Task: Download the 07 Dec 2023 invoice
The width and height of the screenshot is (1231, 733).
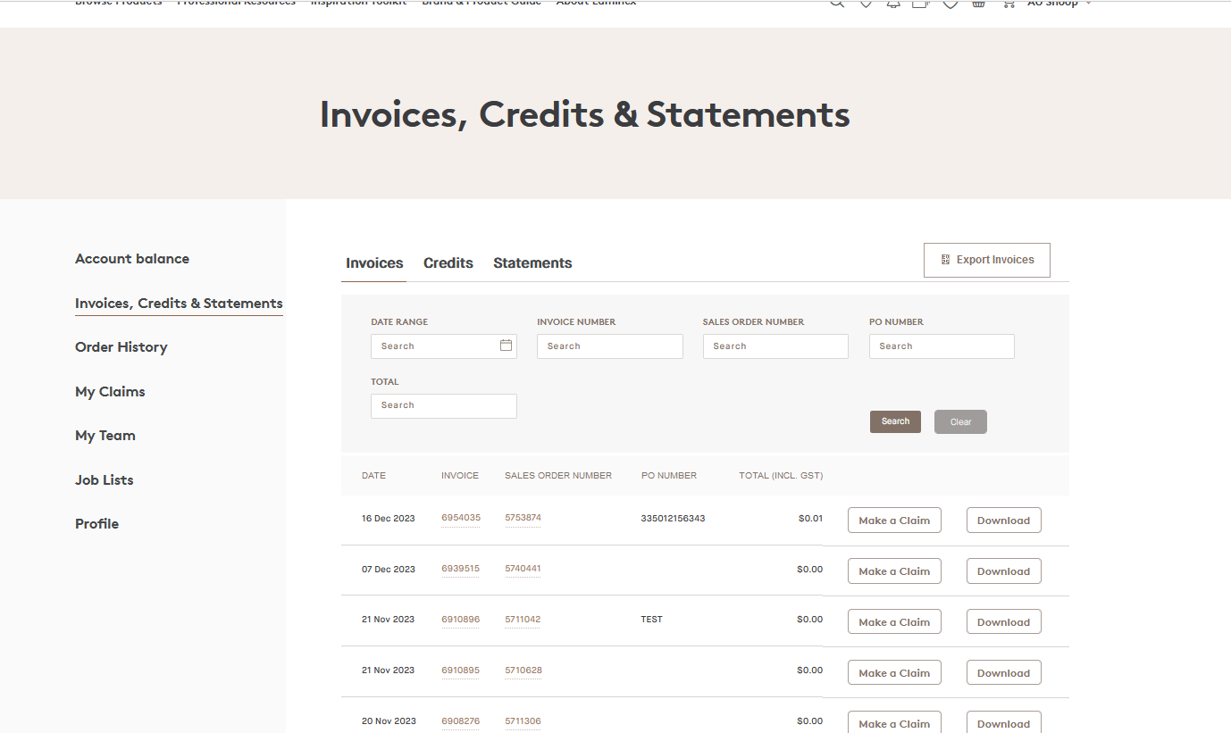Action: [1003, 571]
